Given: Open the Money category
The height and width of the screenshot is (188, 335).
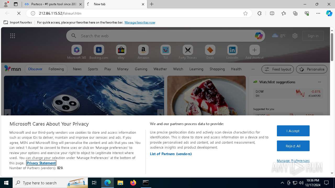Looking at the screenshot, I should [123, 69].
